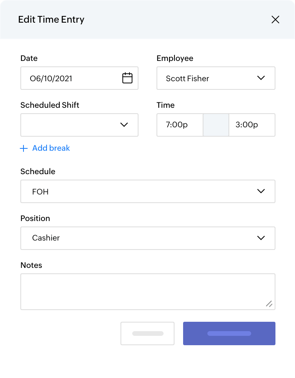
Task: Click the chevron on the Scheduled Shift field
Action: click(x=124, y=125)
